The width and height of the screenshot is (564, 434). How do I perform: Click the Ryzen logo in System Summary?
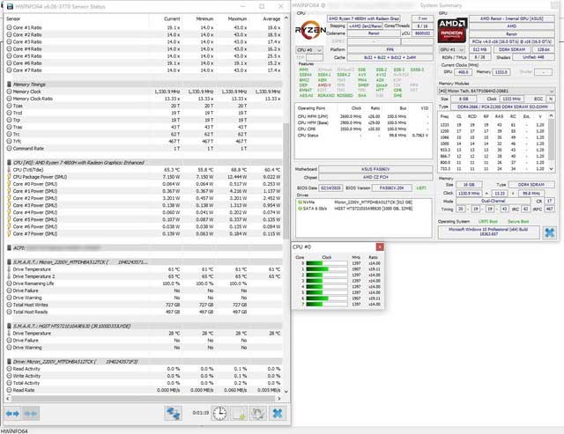point(310,30)
